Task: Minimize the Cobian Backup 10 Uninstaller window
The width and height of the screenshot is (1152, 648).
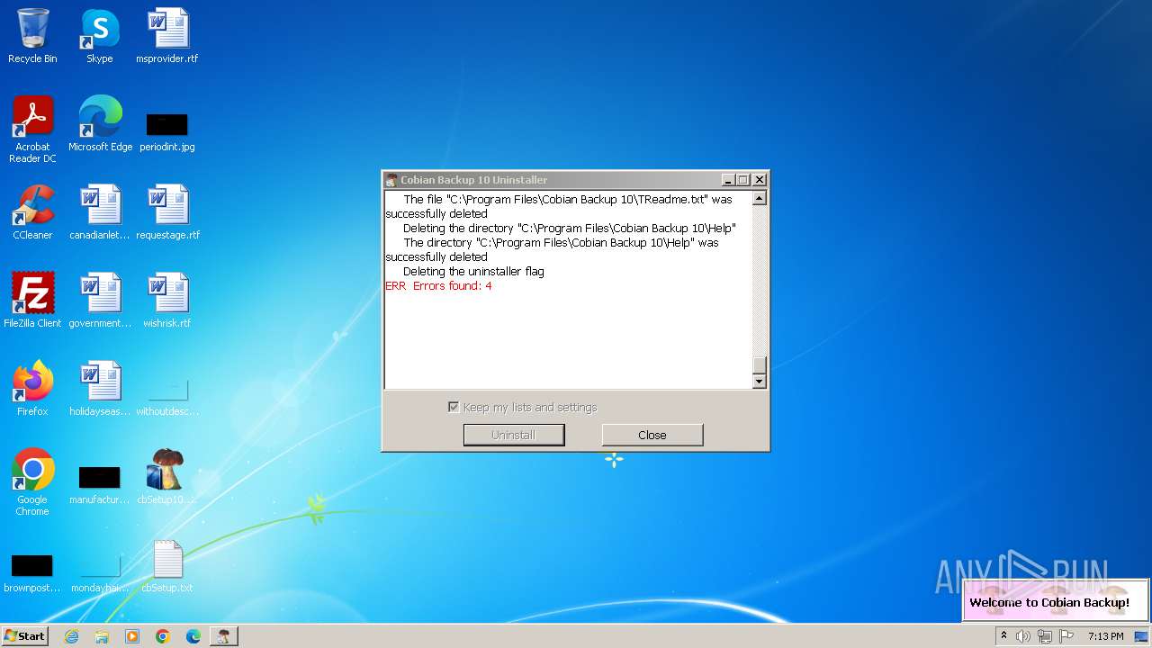Action: 727,180
